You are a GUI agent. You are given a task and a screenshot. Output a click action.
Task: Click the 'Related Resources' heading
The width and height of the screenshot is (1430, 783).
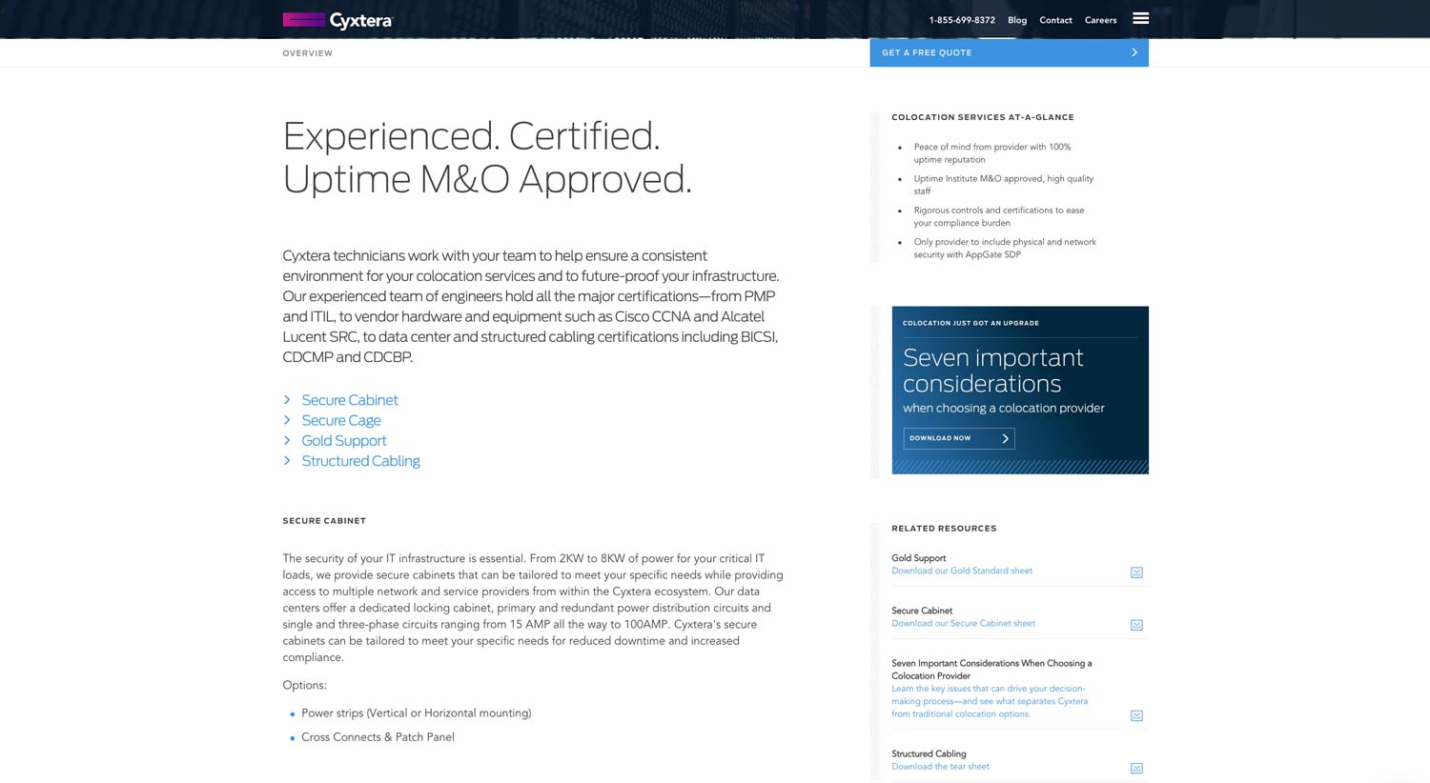tap(944, 528)
